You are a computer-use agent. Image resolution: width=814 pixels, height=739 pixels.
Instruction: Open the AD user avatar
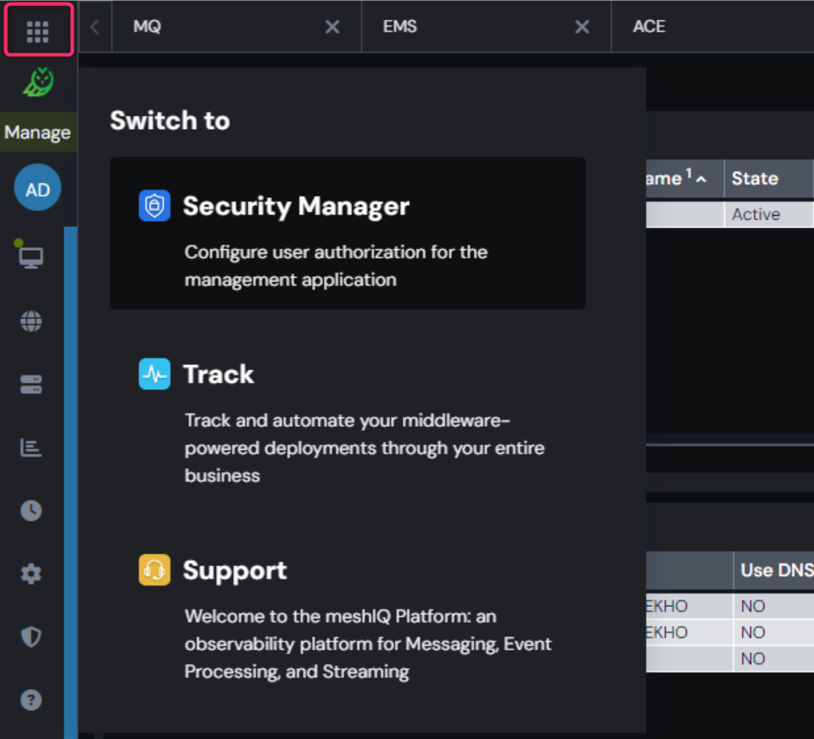pos(38,188)
